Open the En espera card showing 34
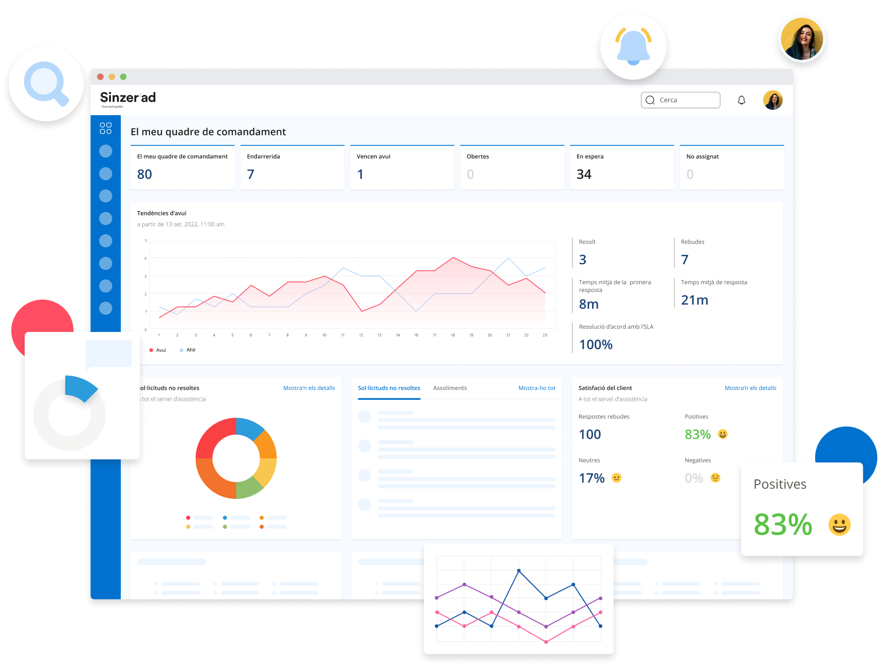Viewport: 884px width, 668px height. (x=621, y=168)
